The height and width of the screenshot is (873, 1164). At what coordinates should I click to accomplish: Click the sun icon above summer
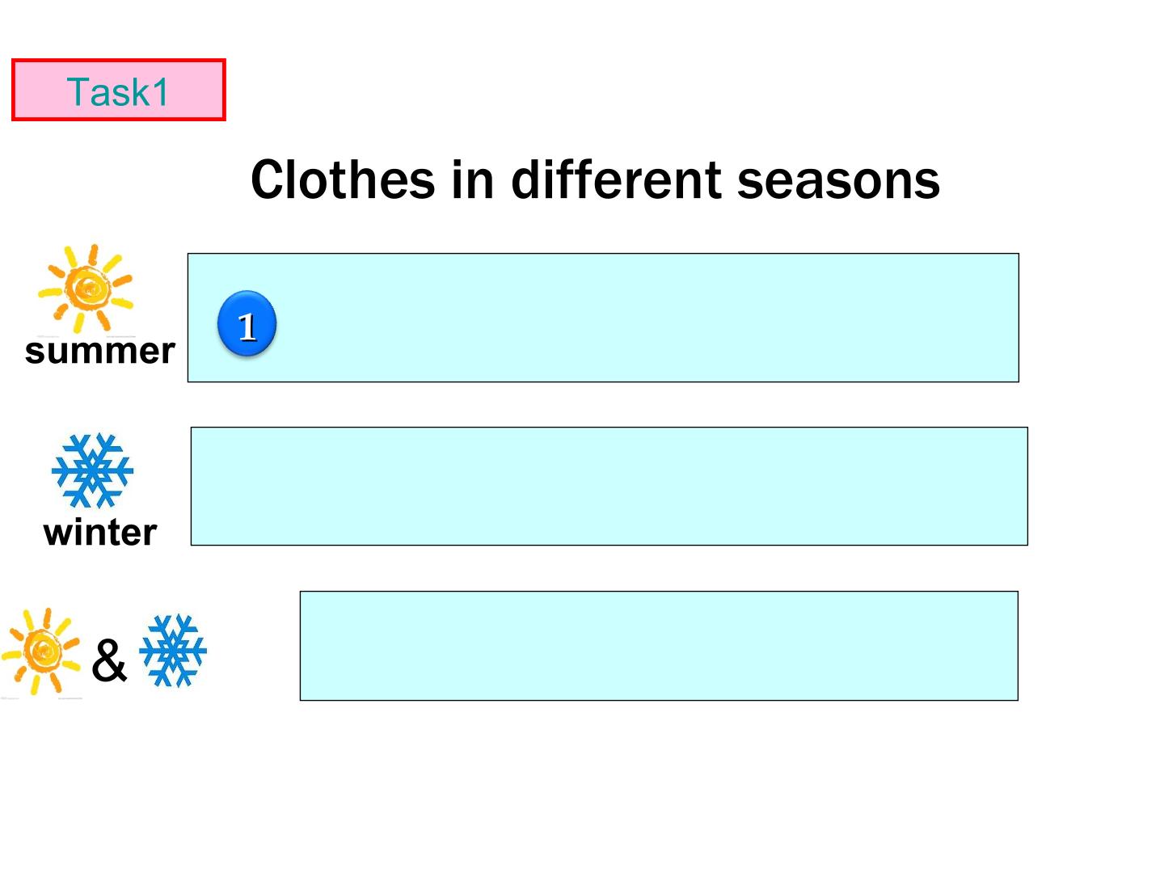click(86, 289)
